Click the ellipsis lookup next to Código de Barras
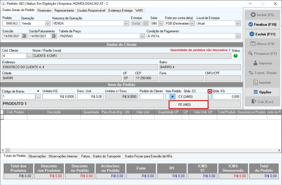The width and height of the screenshot is (282, 185). coord(38,97)
